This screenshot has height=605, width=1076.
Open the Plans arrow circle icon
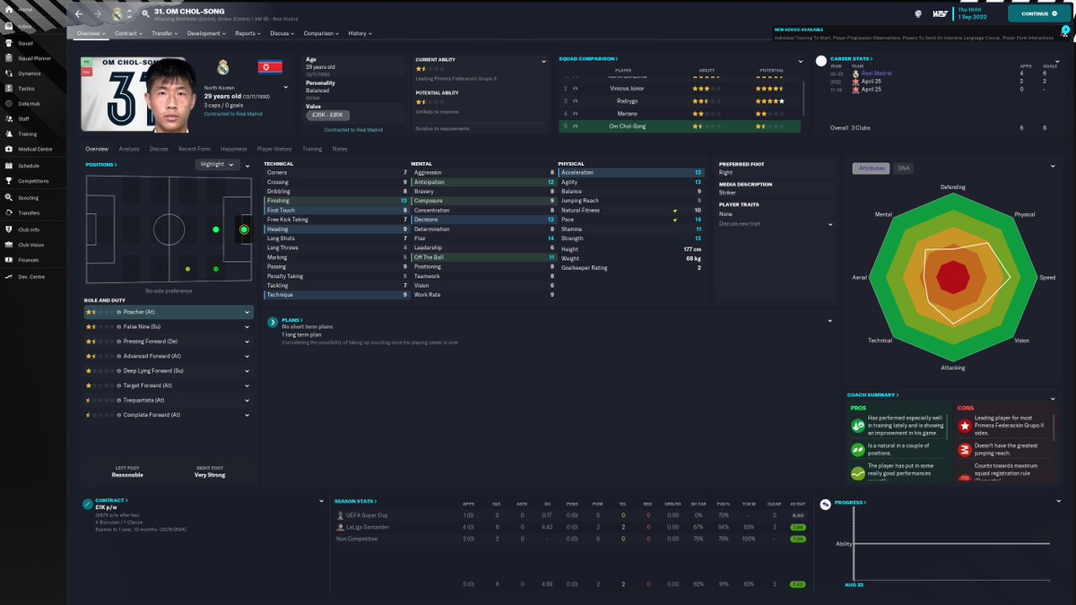click(273, 323)
